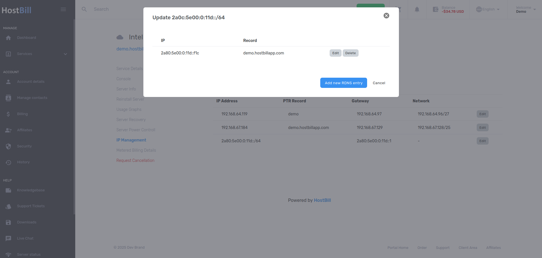542x258 pixels.
Task: Click the Billing dollar icon
Action: pos(8,114)
